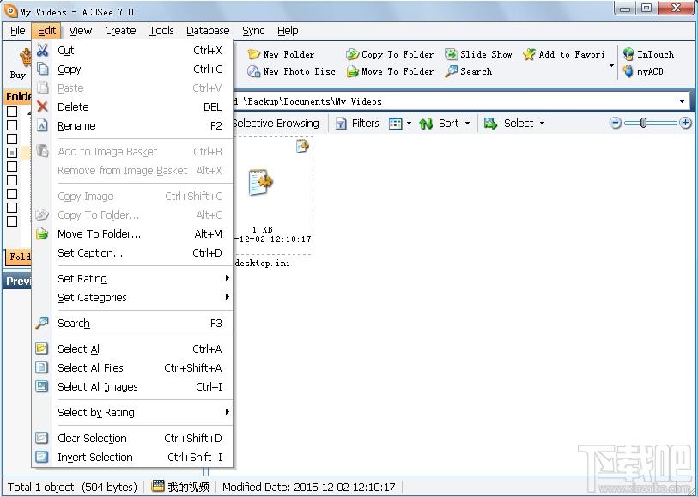Click the Add to Favorites star icon
The image size is (698, 497).
pos(529,54)
